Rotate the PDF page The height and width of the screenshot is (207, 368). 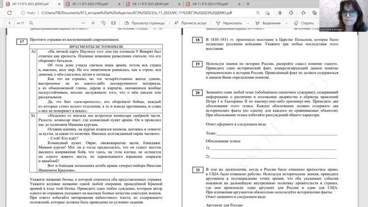(103, 23)
